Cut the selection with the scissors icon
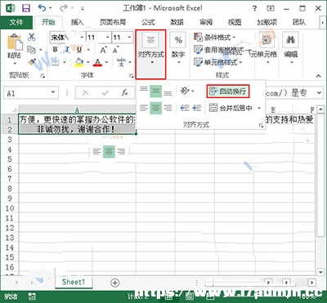 pyautogui.click(x=32, y=37)
